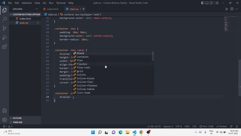Expand the TIMELINE section

tap(25, 122)
